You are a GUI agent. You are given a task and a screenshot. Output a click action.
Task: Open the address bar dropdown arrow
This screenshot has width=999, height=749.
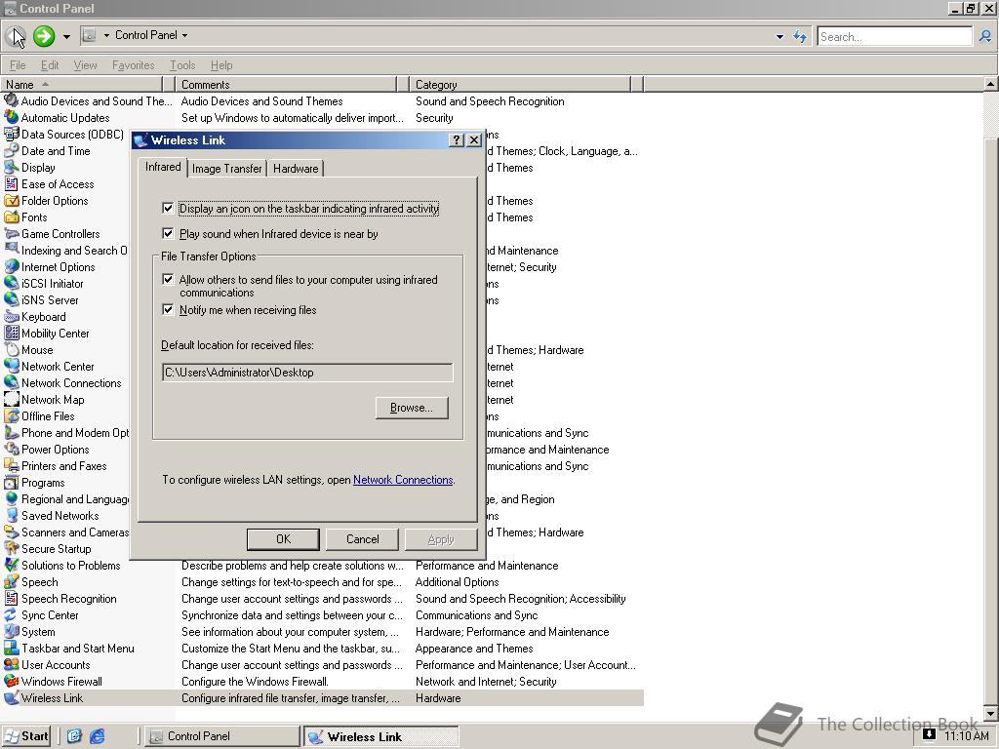click(779, 36)
